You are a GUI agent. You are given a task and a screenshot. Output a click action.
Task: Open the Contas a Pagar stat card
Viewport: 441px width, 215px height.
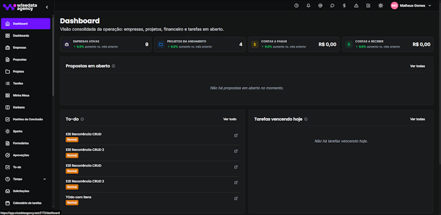pyautogui.click(x=293, y=45)
